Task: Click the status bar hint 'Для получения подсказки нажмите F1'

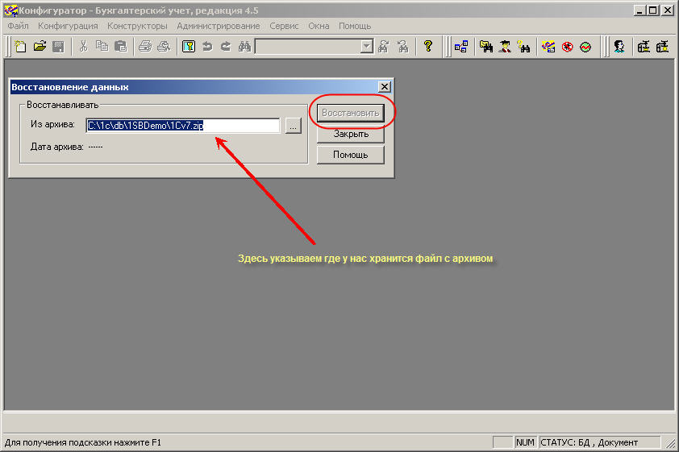Action: [83, 442]
